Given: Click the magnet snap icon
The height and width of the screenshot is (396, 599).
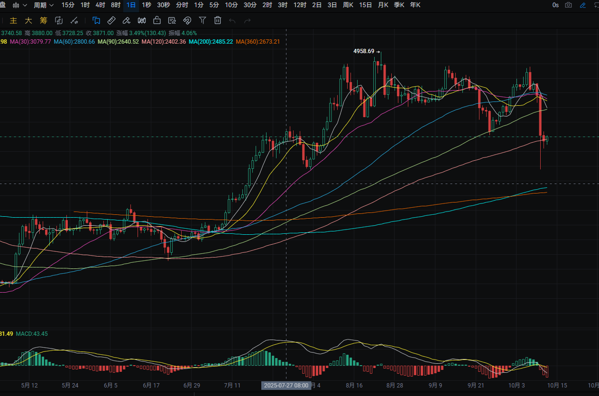Looking at the screenshot, I should click(x=187, y=20).
